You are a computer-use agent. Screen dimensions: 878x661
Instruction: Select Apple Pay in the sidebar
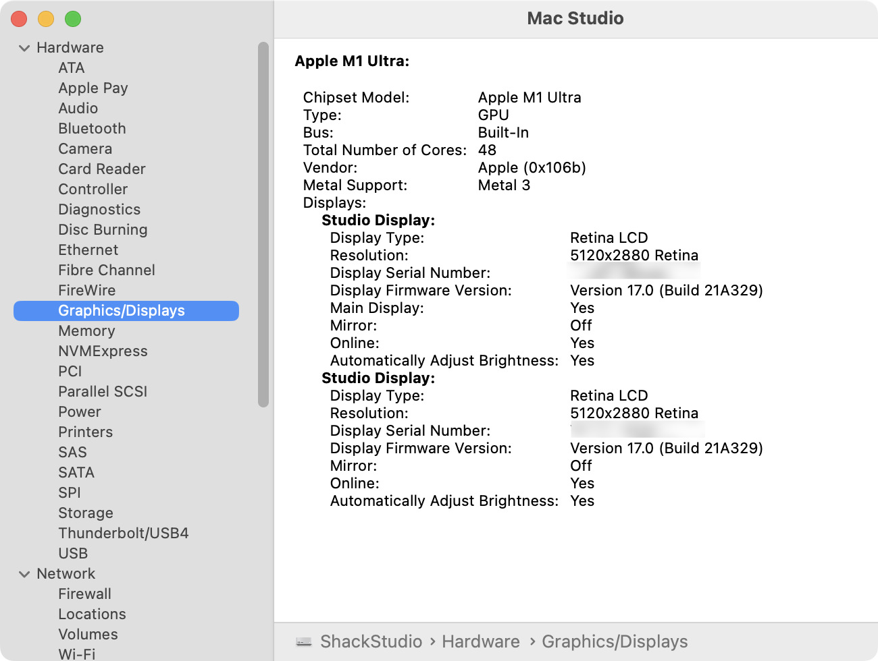point(93,88)
